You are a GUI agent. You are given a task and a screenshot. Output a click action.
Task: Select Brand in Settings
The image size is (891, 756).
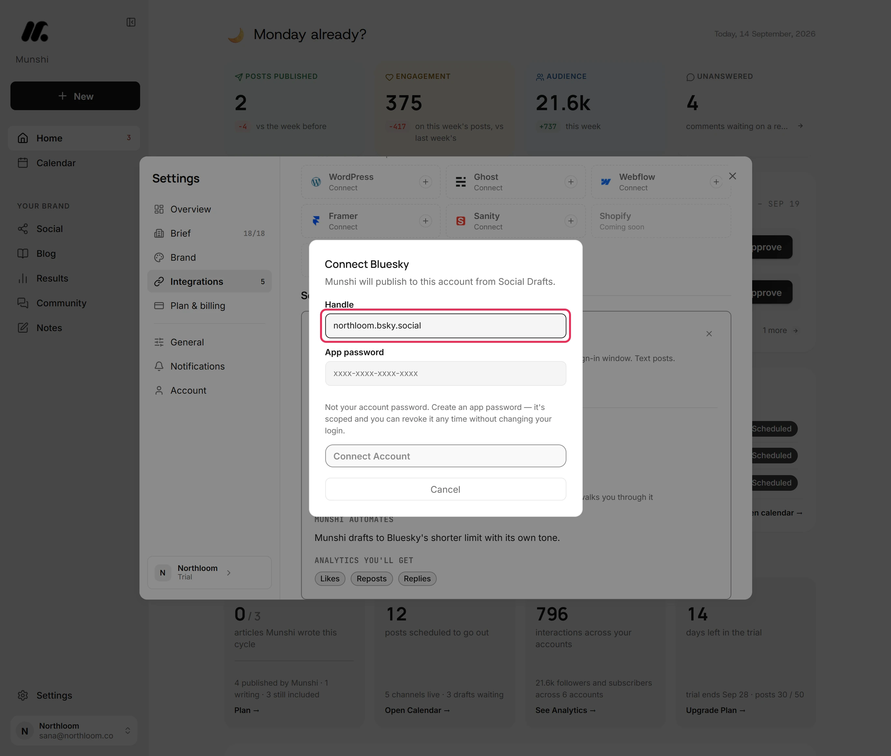pyautogui.click(x=210, y=257)
